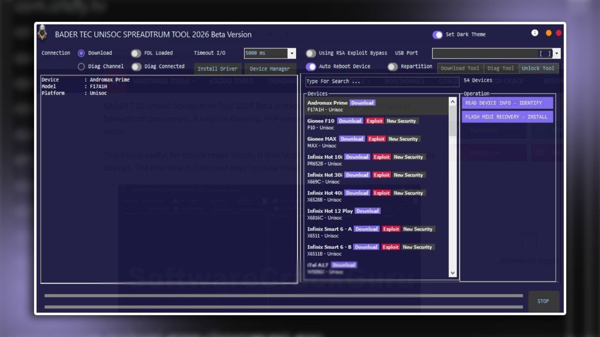Click the app logo icon

coord(42,34)
